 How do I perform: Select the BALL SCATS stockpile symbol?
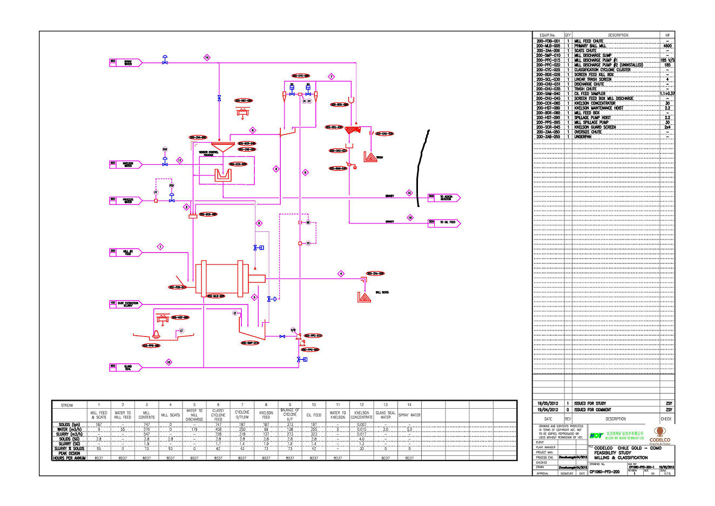(365, 297)
